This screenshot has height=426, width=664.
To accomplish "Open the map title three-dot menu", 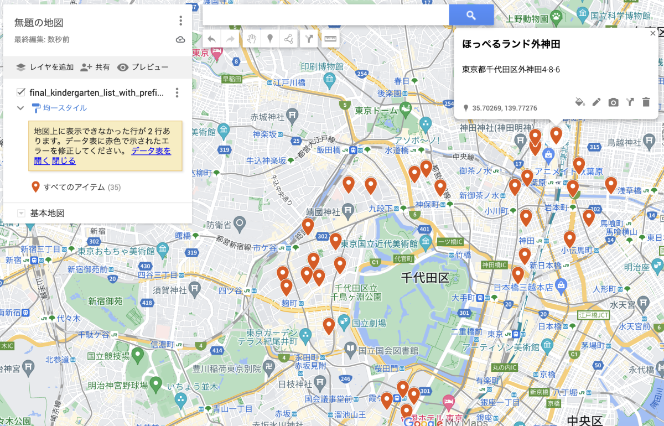I will tap(180, 21).
